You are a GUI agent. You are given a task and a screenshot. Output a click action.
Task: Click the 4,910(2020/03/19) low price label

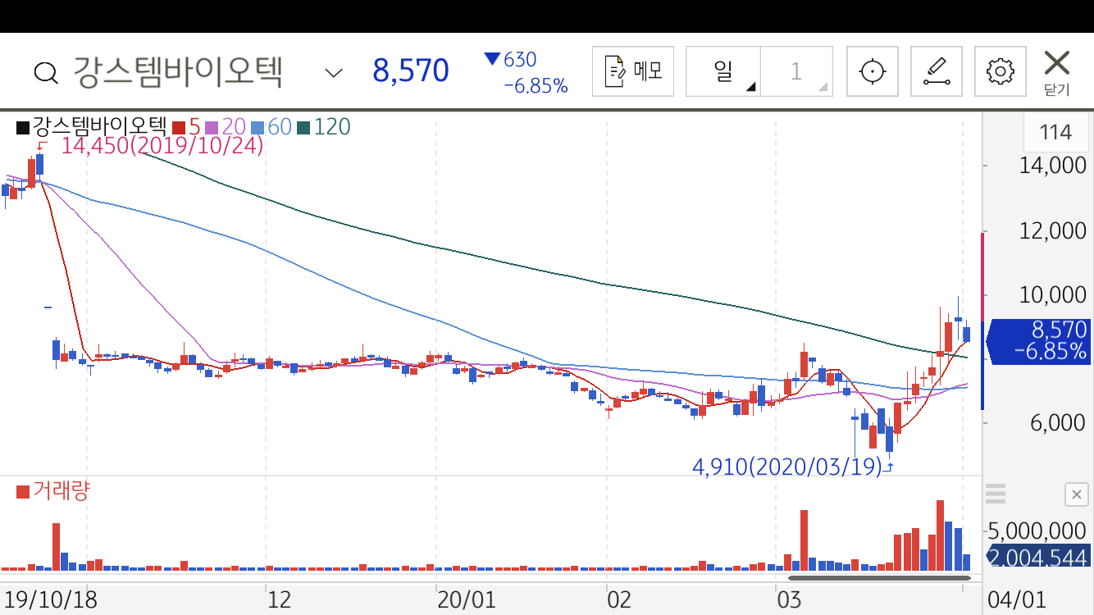click(x=787, y=467)
